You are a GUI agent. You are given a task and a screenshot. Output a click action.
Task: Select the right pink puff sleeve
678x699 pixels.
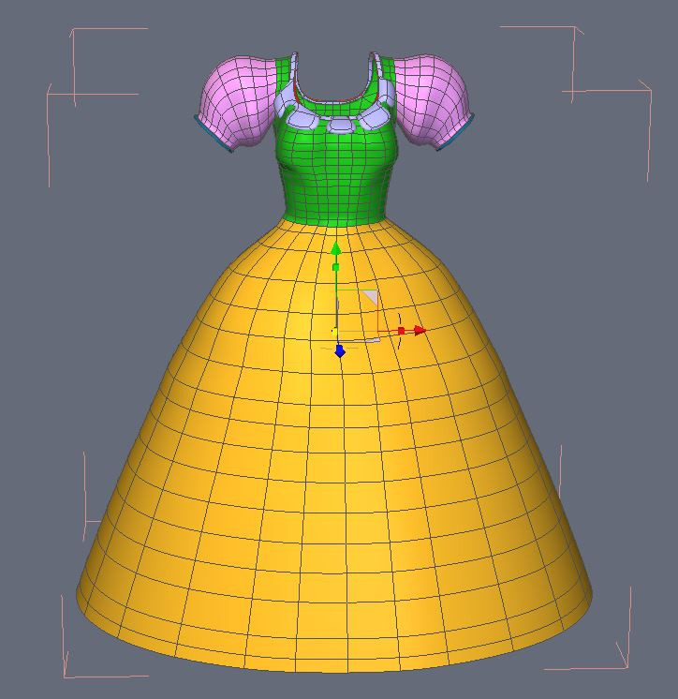[431, 100]
